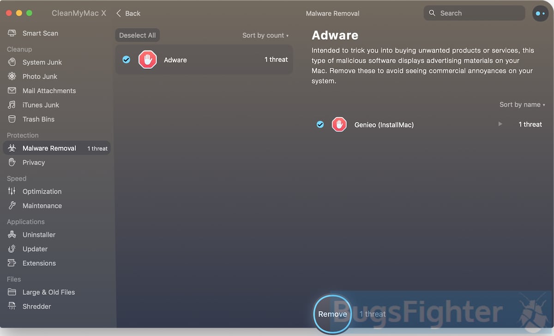Go to Optimization in the sidebar
The image size is (554, 336).
coord(42,191)
